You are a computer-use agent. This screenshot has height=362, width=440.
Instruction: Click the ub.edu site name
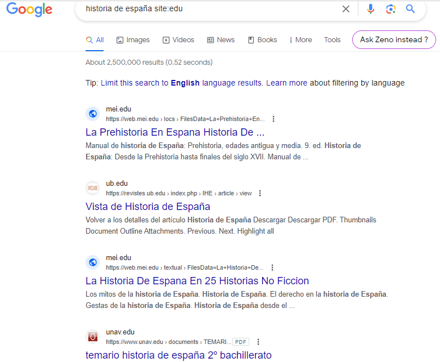pos(116,183)
